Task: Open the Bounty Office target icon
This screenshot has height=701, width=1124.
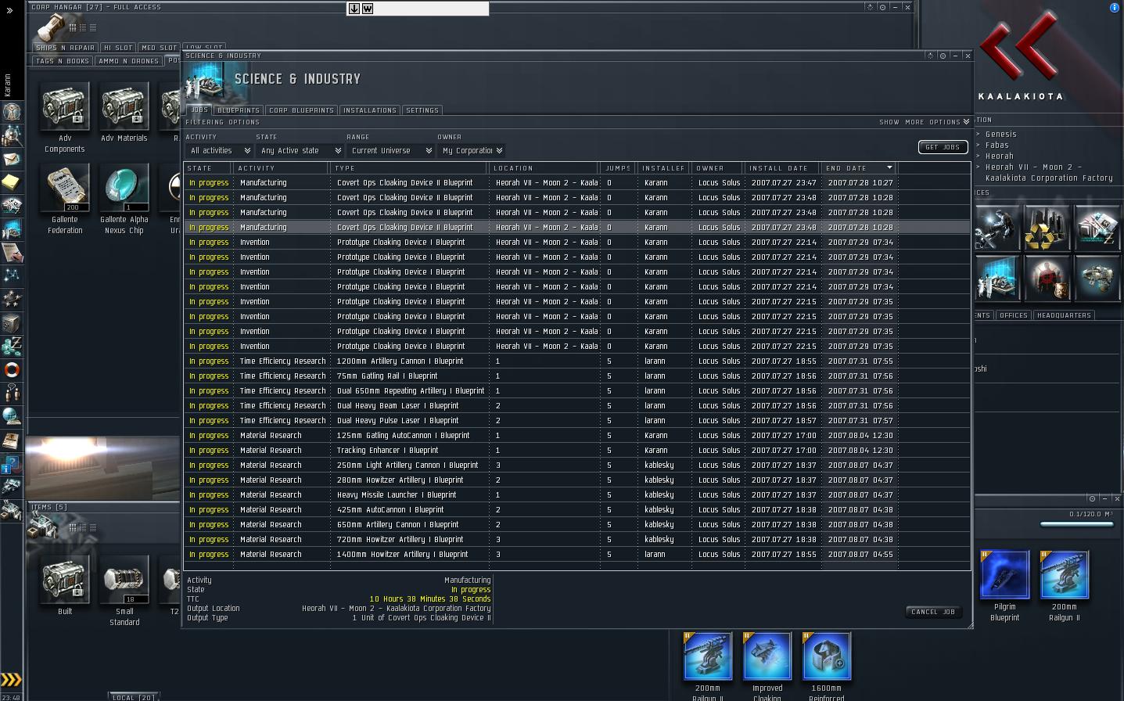Action: pos(1047,278)
